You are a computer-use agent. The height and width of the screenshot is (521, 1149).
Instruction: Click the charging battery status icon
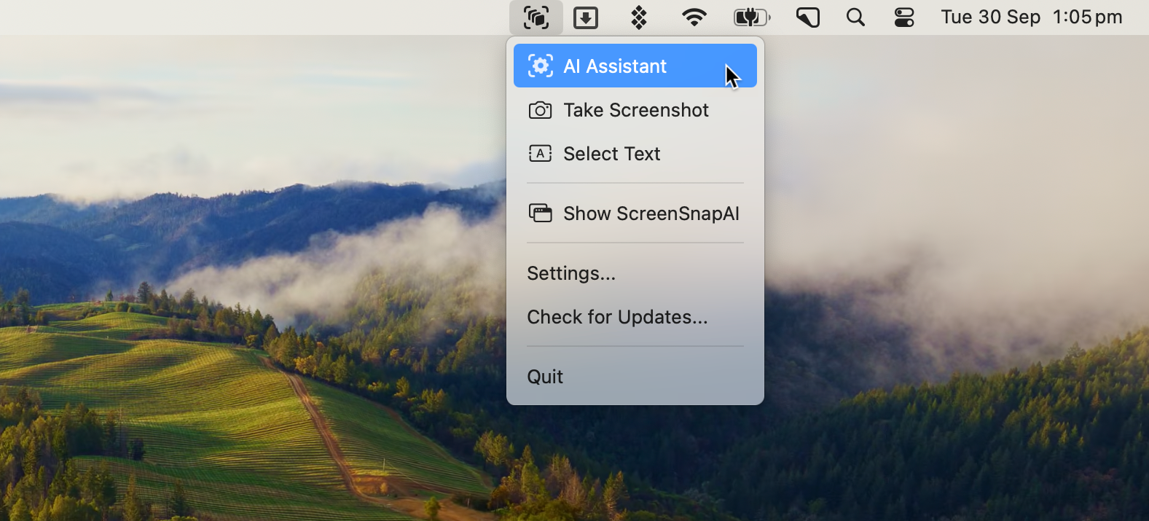pyautogui.click(x=751, y=17)
